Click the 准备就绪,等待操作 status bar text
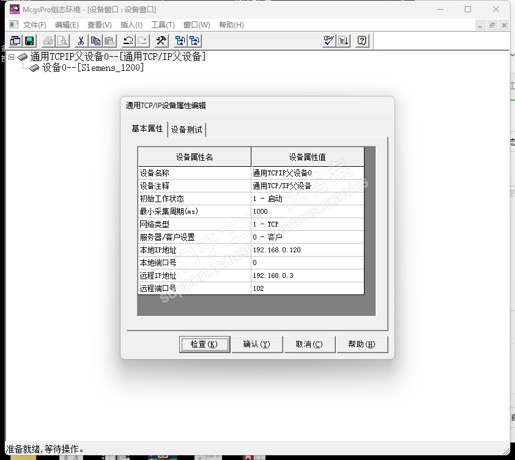 (45, 449)
